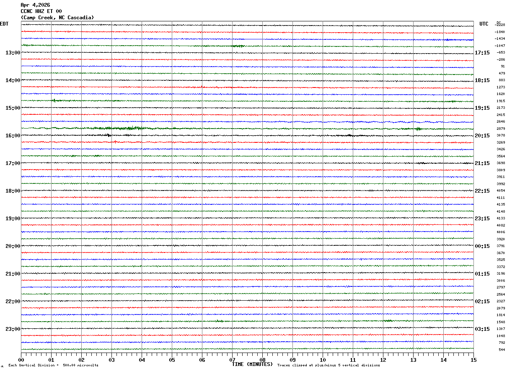
Task: Click the DC offset value -1047
Action: (x=500, y=46)
